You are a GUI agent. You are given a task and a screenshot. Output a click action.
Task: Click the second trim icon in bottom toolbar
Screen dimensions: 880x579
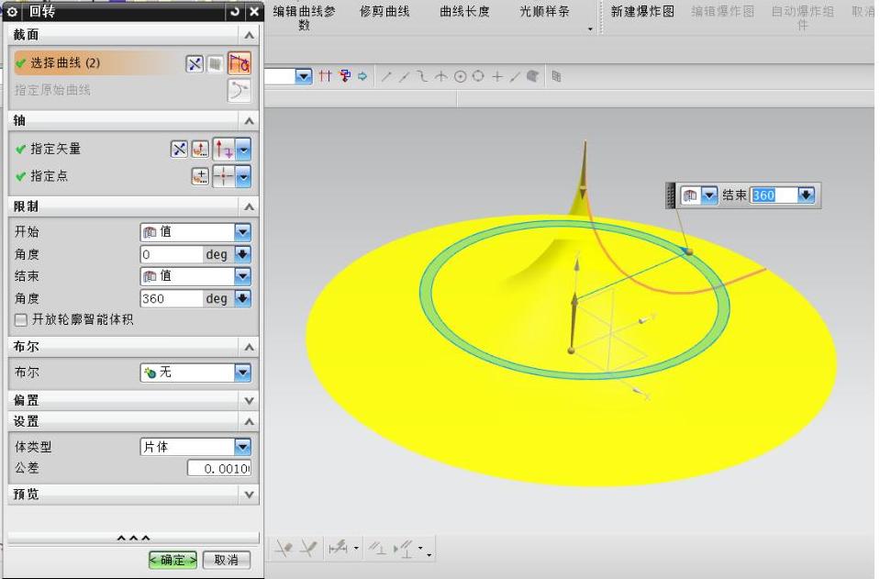[308, 548]
